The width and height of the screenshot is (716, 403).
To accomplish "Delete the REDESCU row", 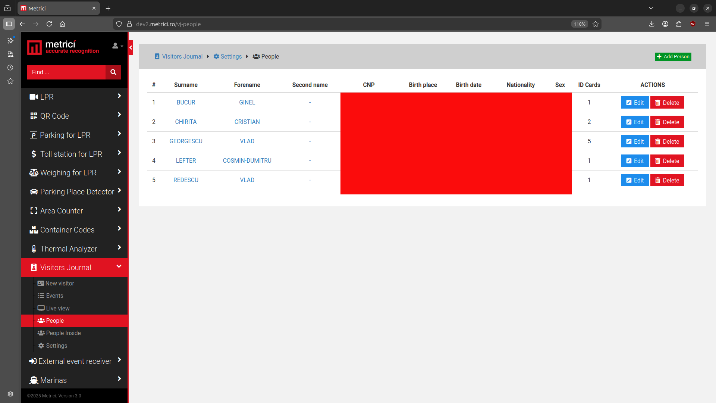I will click(x=667, y=180).
